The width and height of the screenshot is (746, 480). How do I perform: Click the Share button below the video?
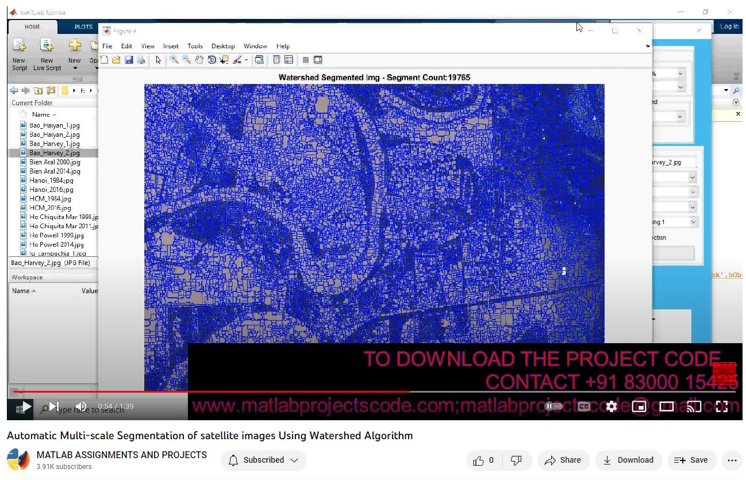click(563, 460)
